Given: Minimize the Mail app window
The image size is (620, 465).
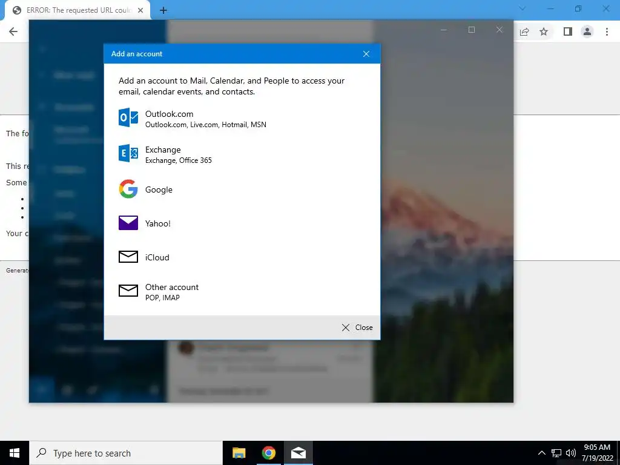Looking at the screenshot, I should click(444, 30).
